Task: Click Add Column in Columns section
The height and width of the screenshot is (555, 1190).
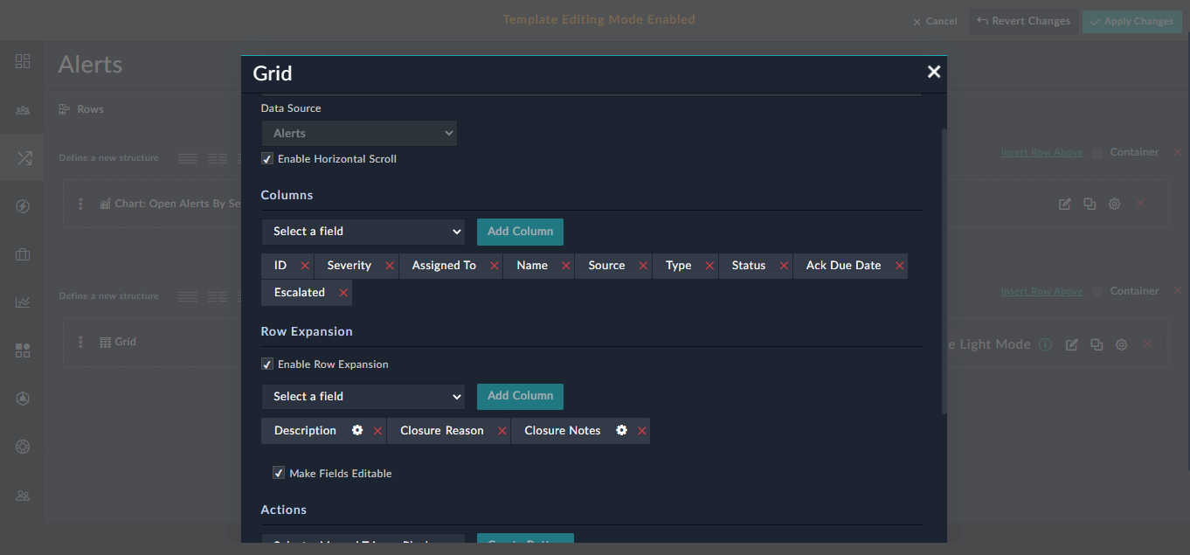Action: [x=520, y=232]
